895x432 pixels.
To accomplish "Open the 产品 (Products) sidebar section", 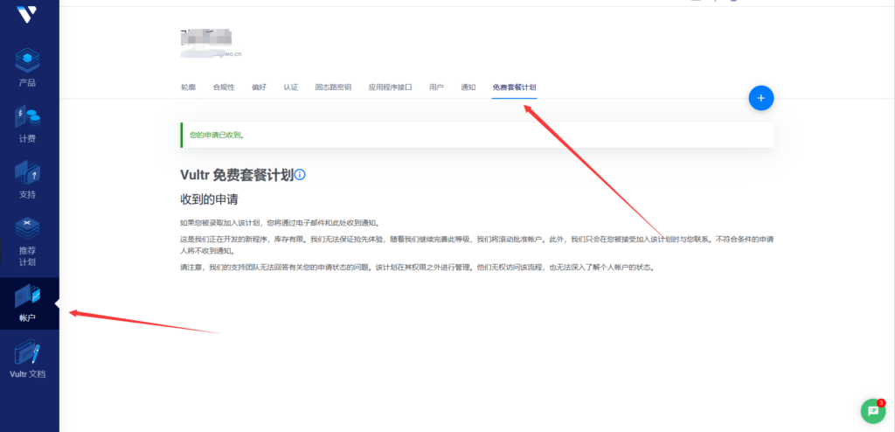I will point(27,68).
